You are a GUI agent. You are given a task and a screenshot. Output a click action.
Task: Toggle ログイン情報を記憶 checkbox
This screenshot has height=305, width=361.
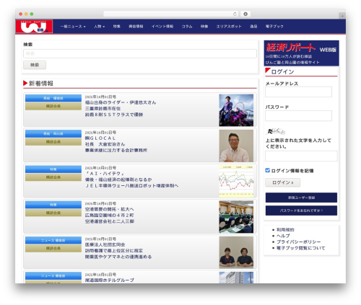(x=267, y=170)
